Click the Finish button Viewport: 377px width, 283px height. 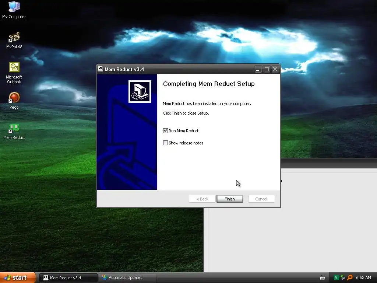point(230,199)
